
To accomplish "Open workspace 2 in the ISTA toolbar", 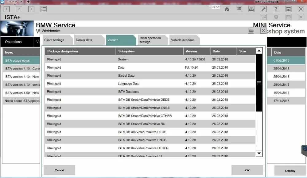I will (19, 9).
